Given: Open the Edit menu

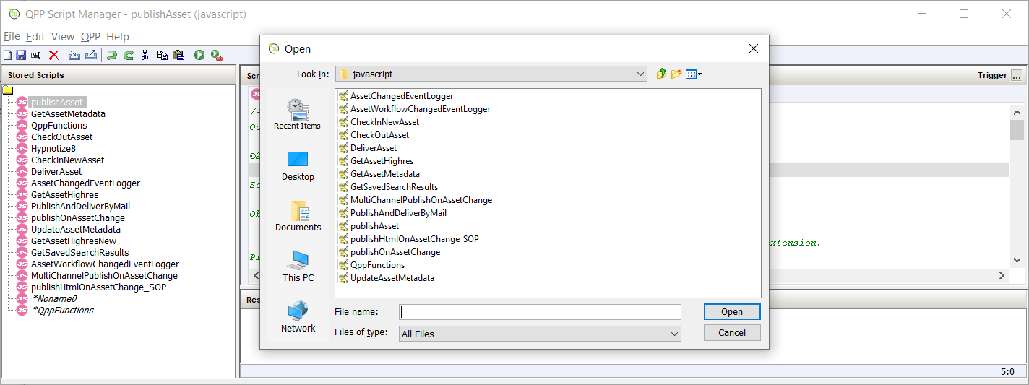Looking at the screenshot, I should tap(35, 36).
